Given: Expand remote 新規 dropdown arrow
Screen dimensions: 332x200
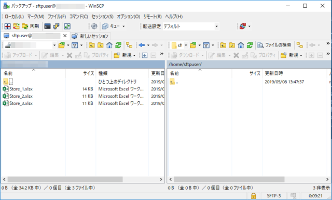Looking at the screenshot, I should pyautogui.click(x=301, y=55).
